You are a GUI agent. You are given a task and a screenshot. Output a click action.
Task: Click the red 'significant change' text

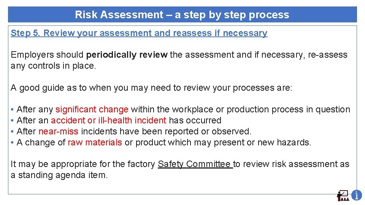[x=92, y=110]
